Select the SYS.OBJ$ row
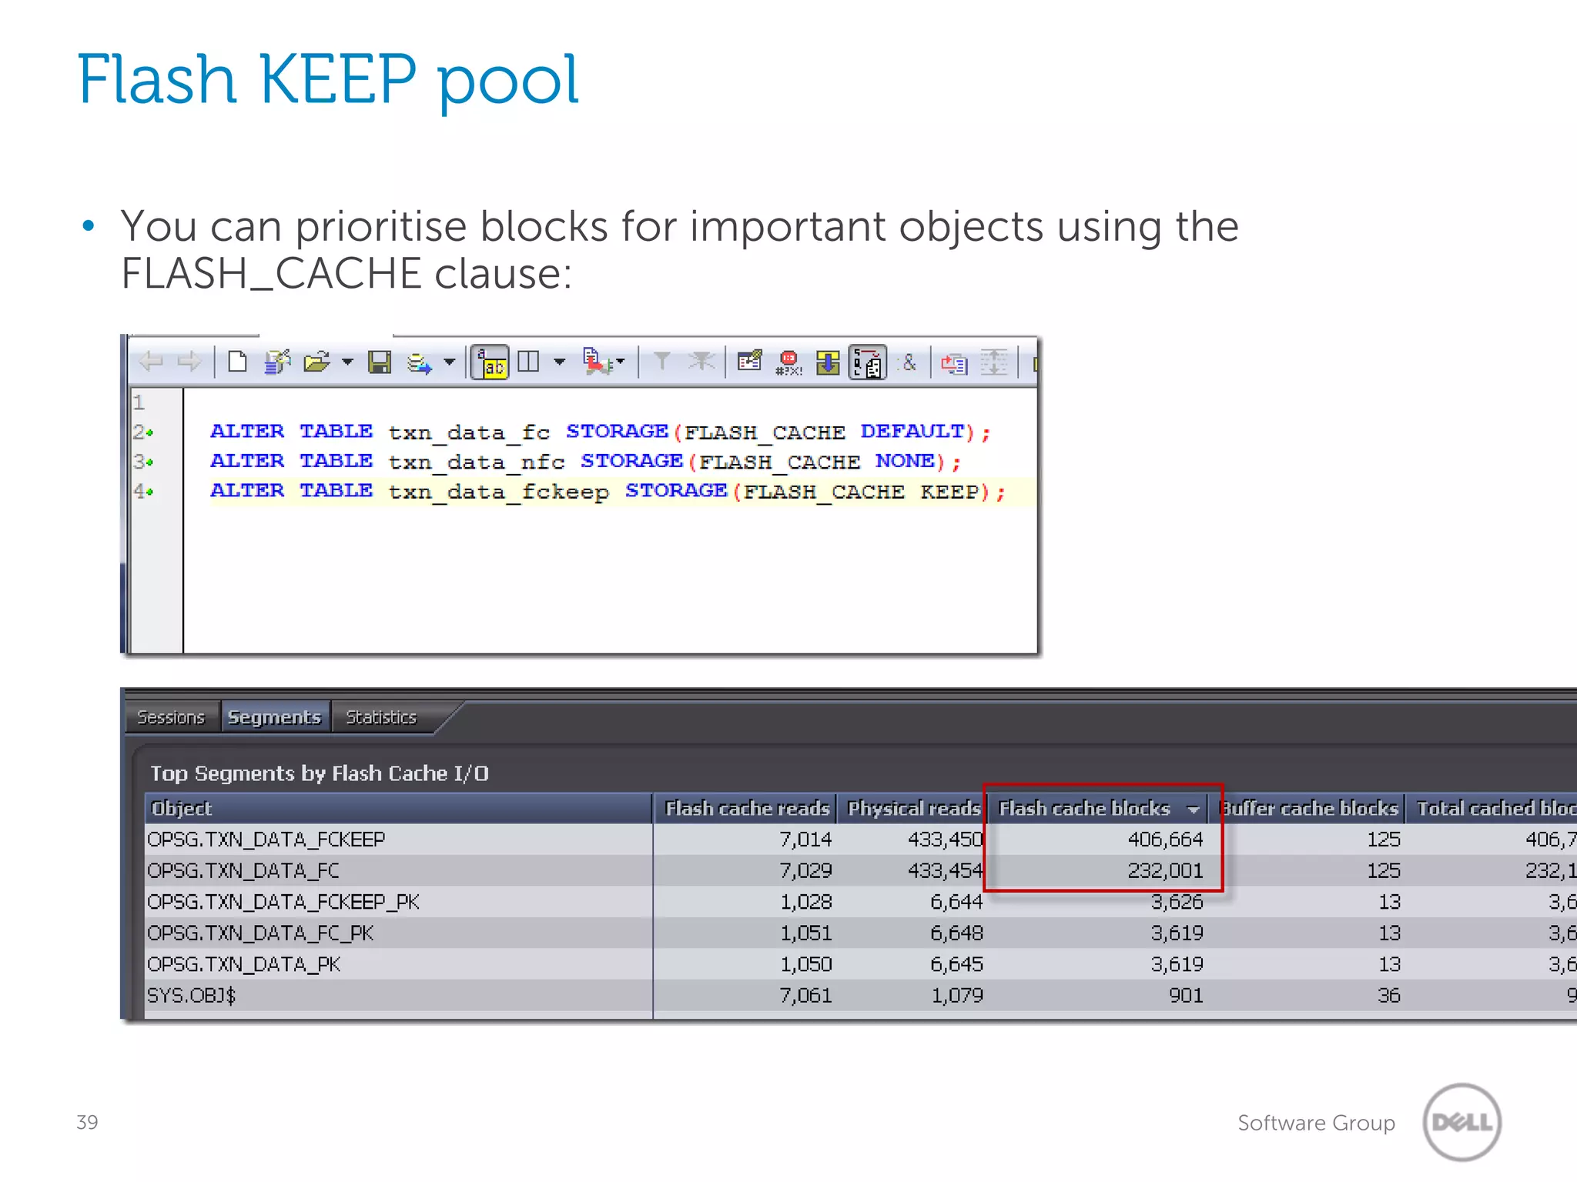Image resolution: width=1577 pixels, height=1182 pixels. point(861,995)
